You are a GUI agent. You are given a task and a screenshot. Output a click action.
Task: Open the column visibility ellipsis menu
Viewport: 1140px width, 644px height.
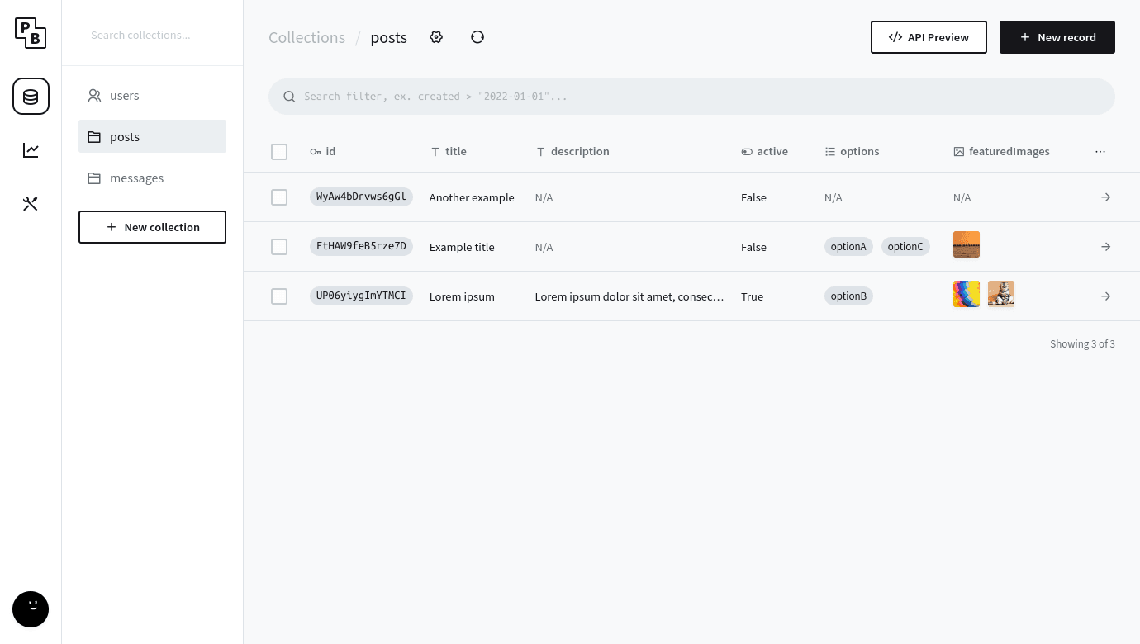tap(1100, 152)
